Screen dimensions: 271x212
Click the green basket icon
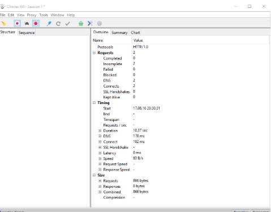(81, 24)
